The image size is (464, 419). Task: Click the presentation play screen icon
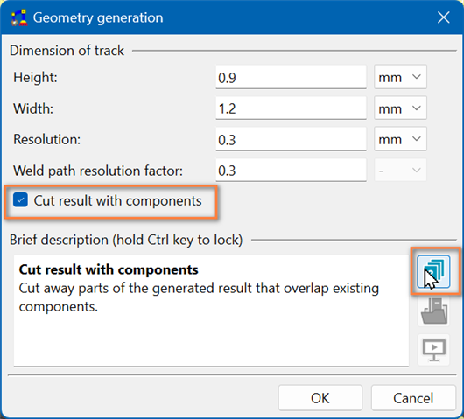(x=434, y=350)
